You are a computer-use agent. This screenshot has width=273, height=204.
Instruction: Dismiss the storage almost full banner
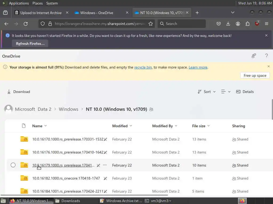click(x=268, y=66)
